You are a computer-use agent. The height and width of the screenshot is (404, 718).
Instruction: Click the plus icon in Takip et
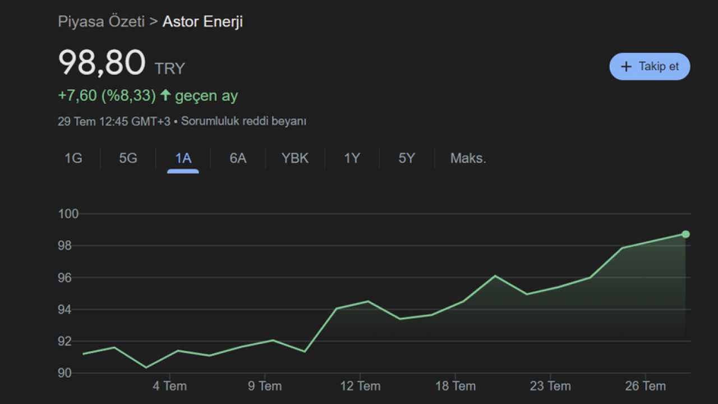pos(627,66)
